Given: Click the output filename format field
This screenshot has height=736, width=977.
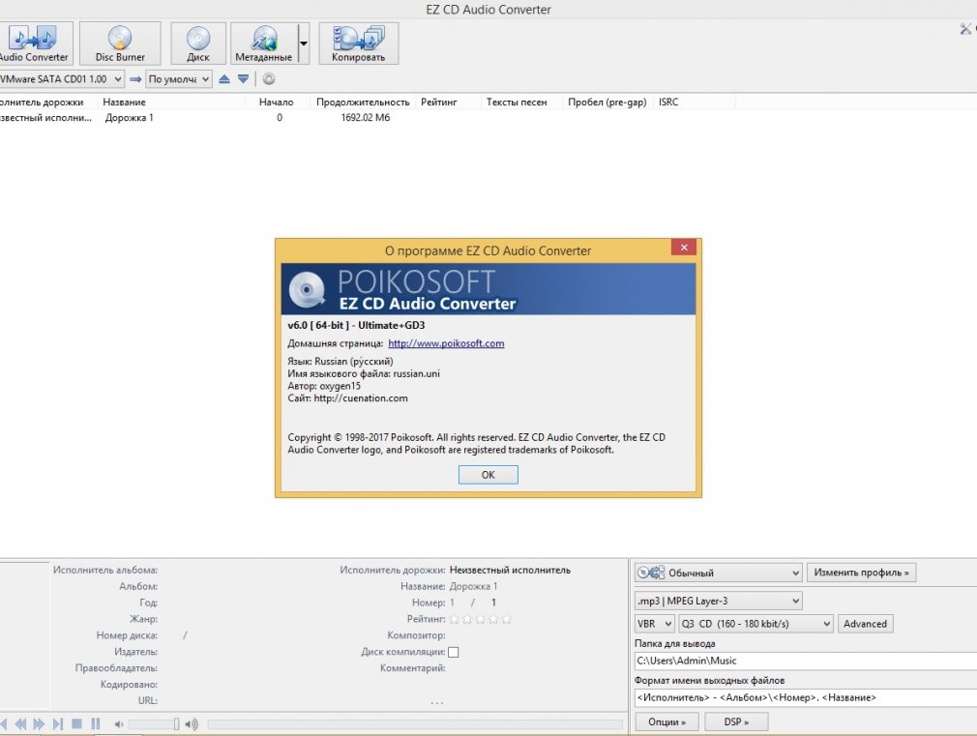Looking at the screenshot, I should coord(806,698).
